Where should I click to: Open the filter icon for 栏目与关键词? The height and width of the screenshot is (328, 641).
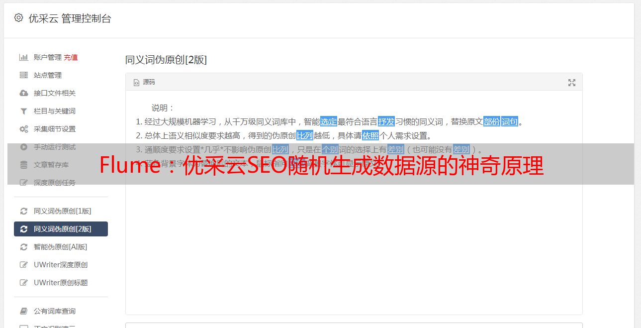23,111
